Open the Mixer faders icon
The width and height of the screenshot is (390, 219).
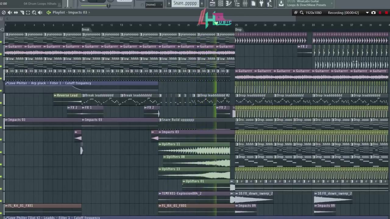[x=245, y=4]
